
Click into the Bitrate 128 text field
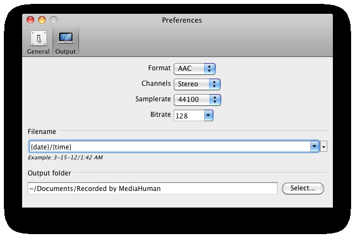(188, 116)
